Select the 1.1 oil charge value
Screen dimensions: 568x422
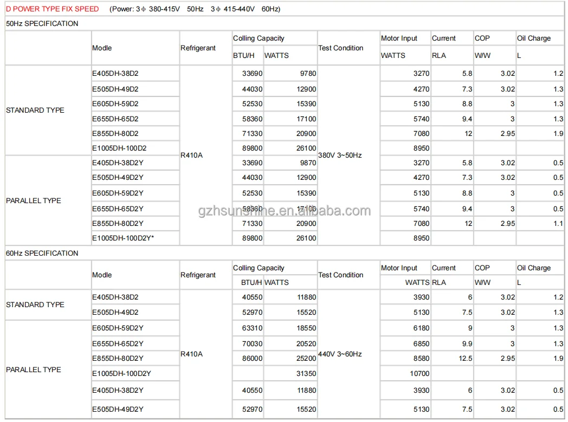click(558, 224)
